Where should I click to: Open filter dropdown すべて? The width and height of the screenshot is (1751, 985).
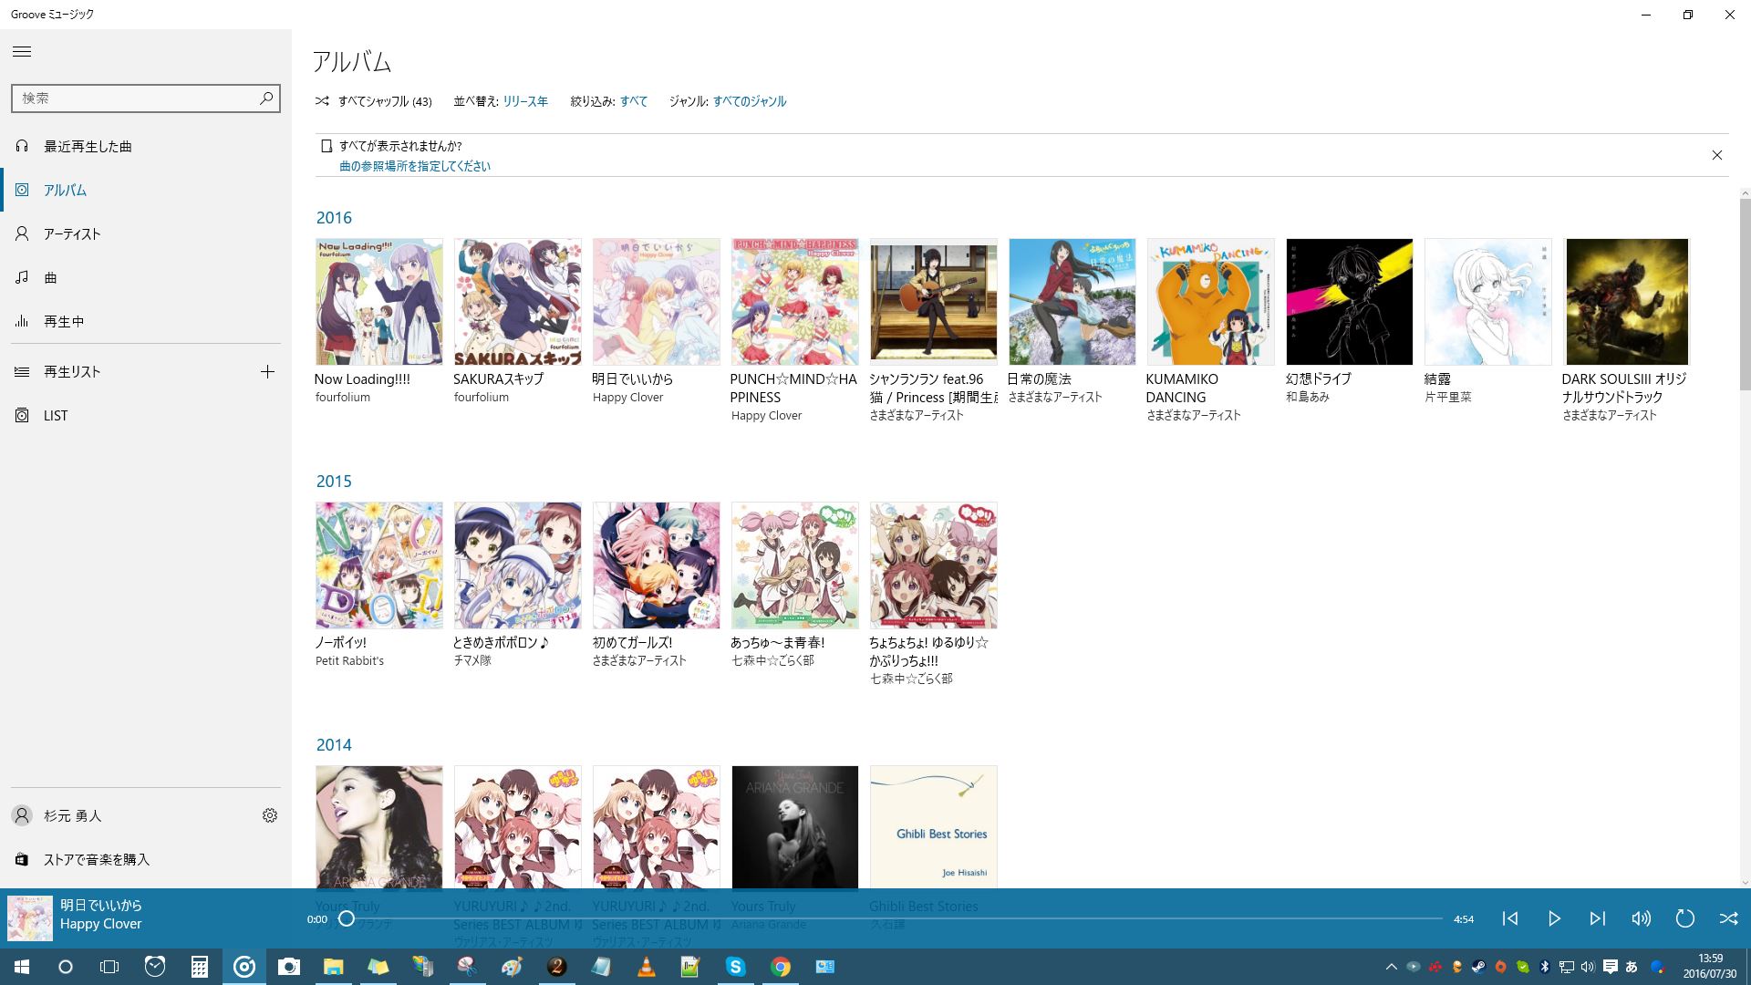pos(634,101)
